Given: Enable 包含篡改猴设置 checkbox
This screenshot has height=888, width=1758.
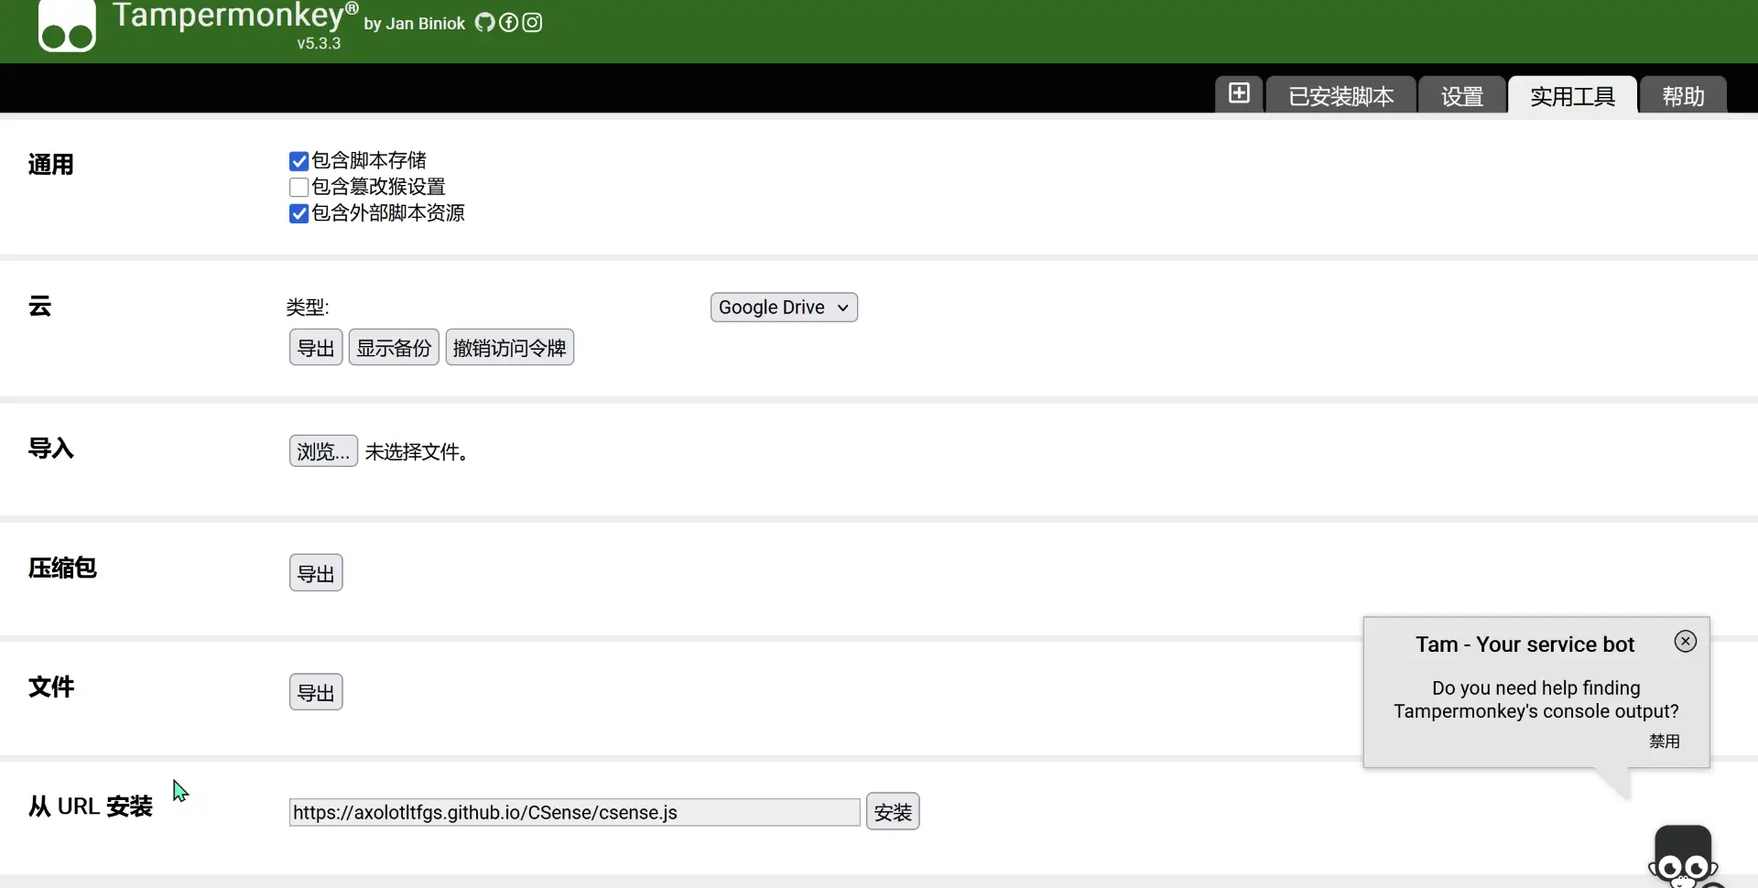Looking at the screenshot, I should [298, 187].
